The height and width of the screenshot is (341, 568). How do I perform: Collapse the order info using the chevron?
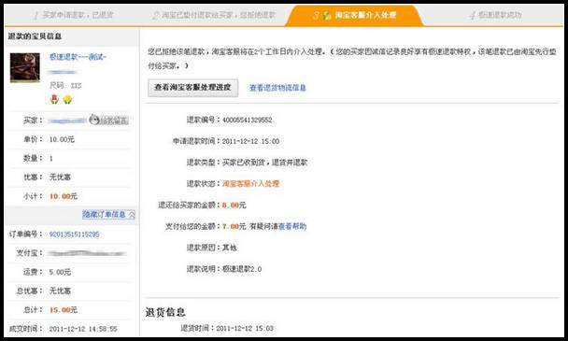click(x=132, y=215)
